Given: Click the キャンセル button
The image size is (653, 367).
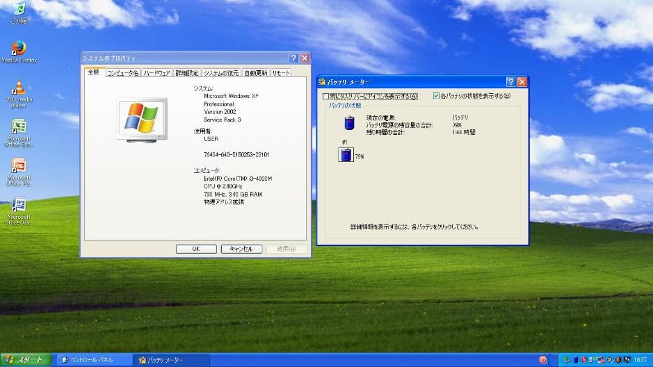Looking at the screenshot, I should tap(241, 248).
